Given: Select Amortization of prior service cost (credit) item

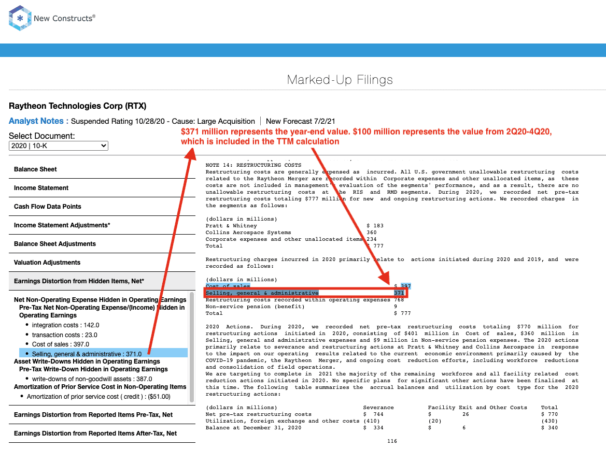Looking at the screenshot, I should click(x=98, y=397).
